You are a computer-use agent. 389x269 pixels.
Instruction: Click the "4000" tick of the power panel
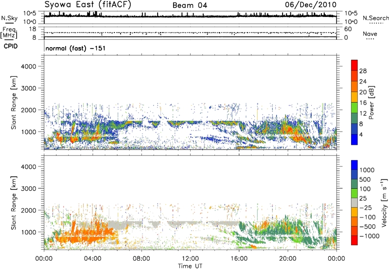click(x=28, y=67)
